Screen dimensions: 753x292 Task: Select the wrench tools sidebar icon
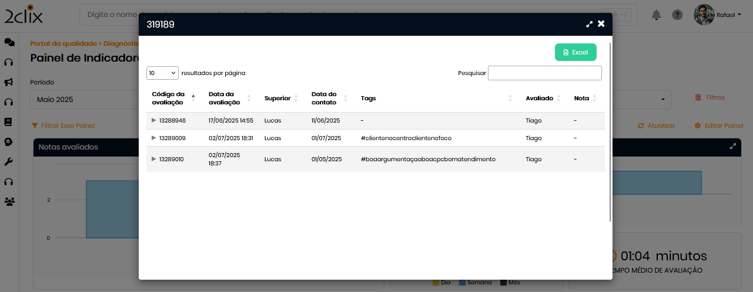coord(9,162)
